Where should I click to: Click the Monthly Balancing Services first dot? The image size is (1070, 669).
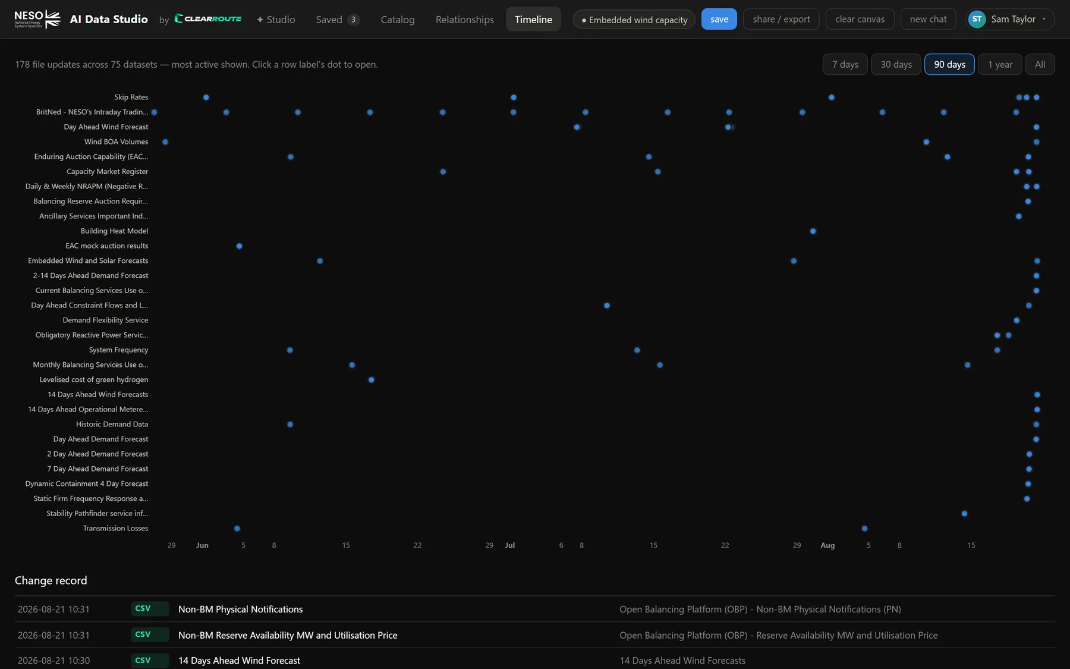353,365
